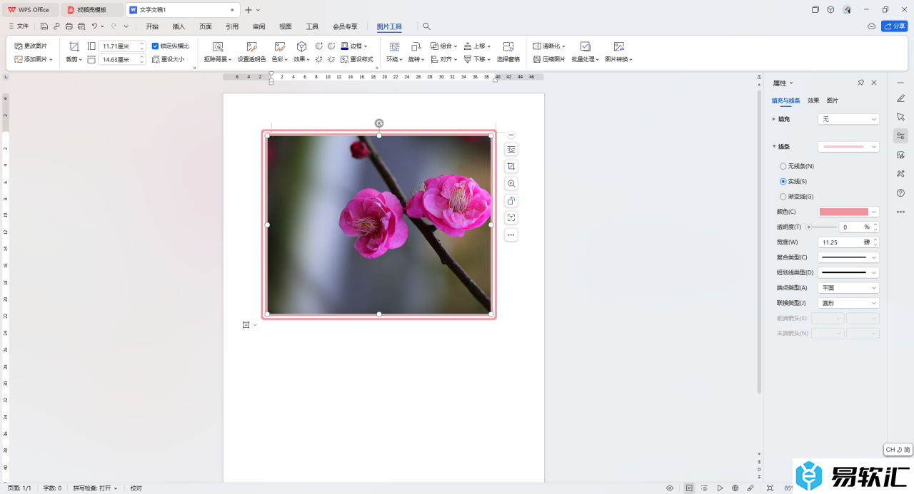Click the undo arrow icon
Screen dimensions: 914x494
tap(94, 26)
